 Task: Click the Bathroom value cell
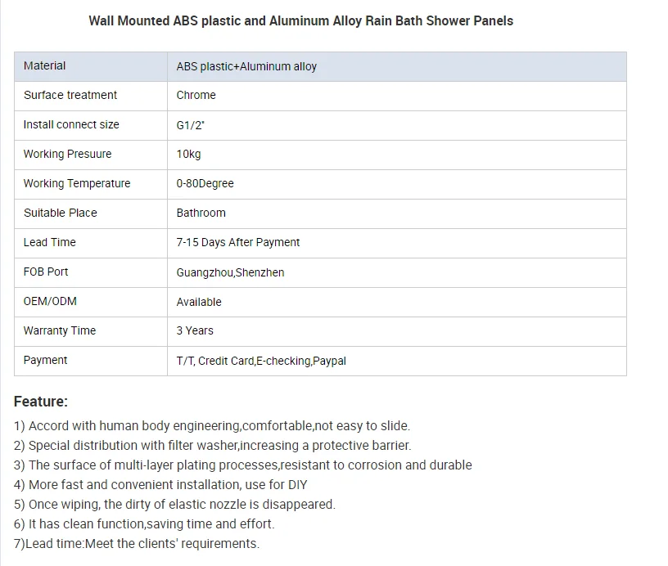(x=201, y=213)
